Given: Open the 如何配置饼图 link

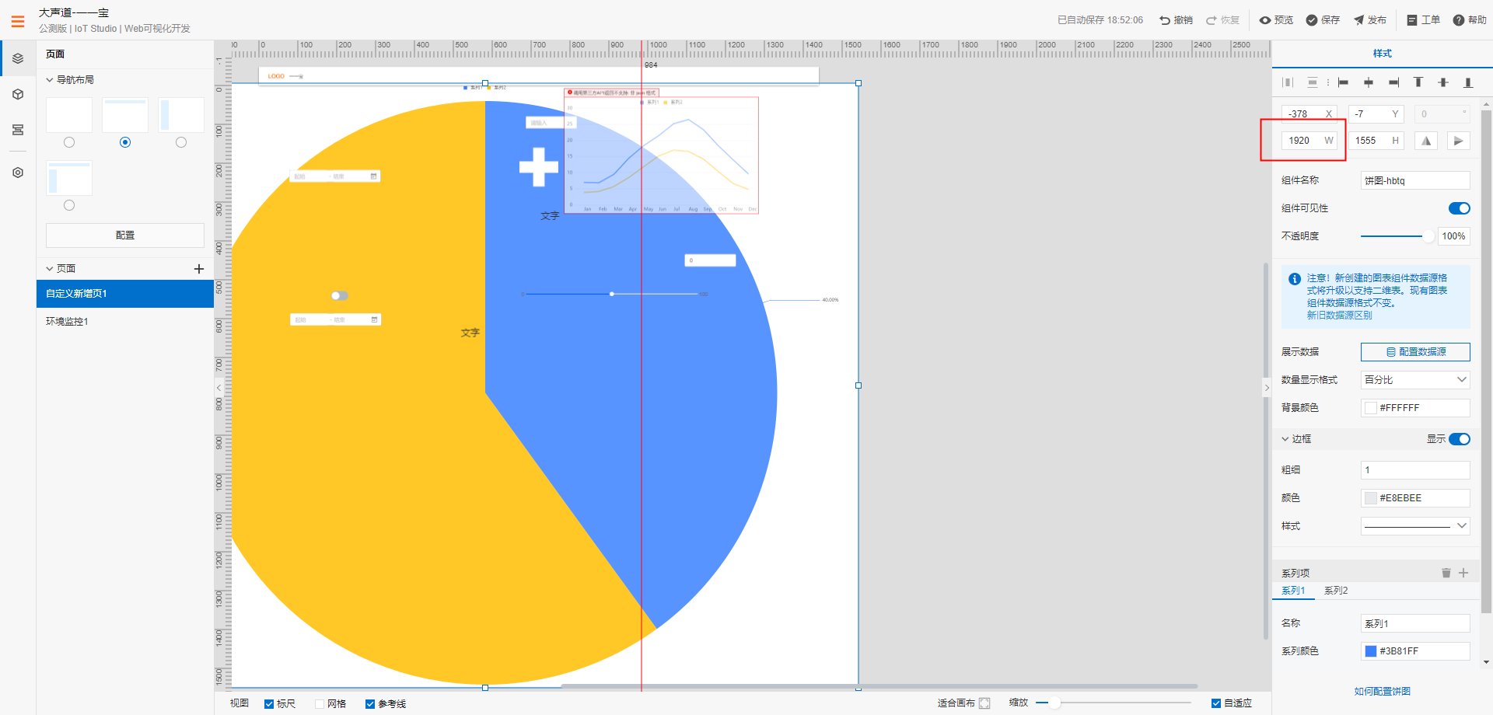Looking at the screenshot, I should (x=1382, y=692).
